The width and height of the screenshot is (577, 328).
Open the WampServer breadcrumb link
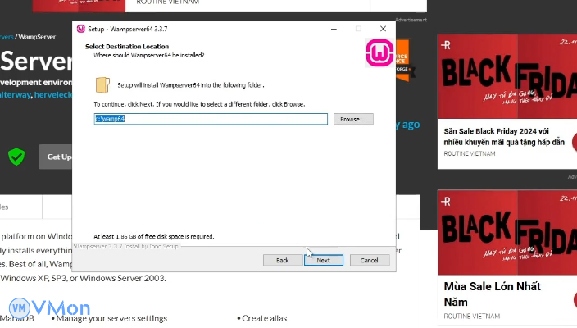pos(37,37)
